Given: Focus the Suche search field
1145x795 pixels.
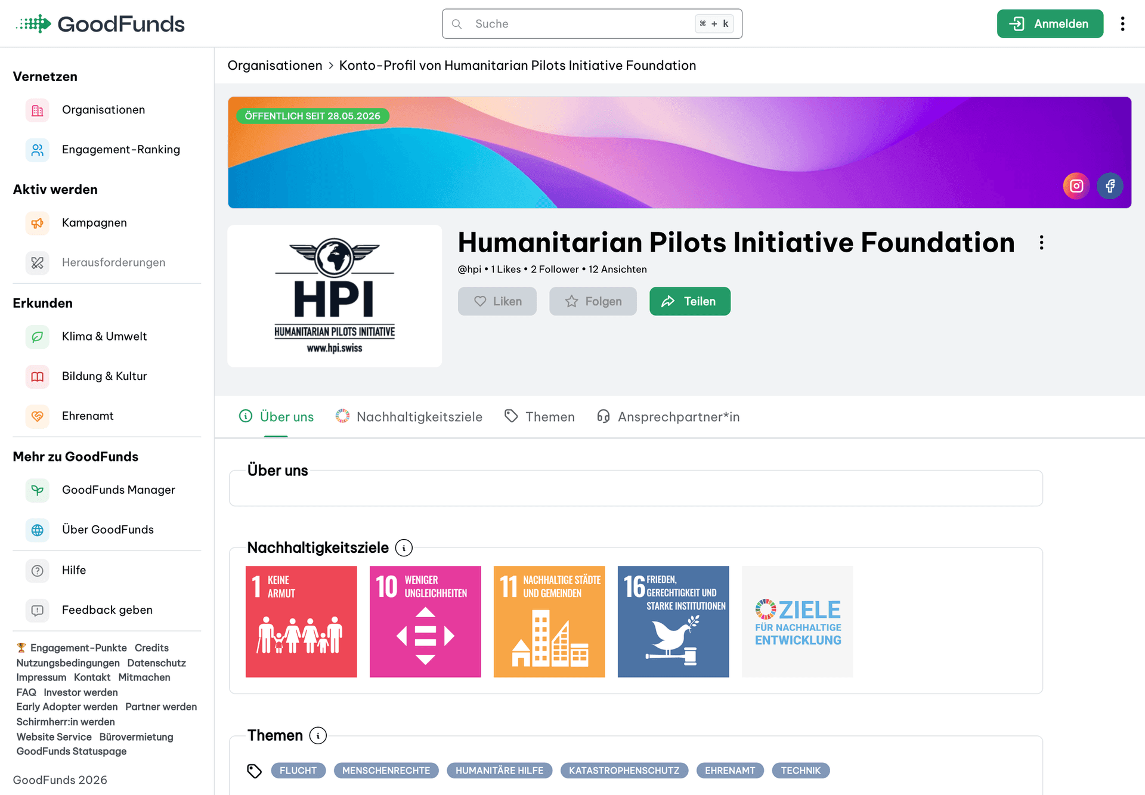Looking at the screenshot, I should (592, 24).
